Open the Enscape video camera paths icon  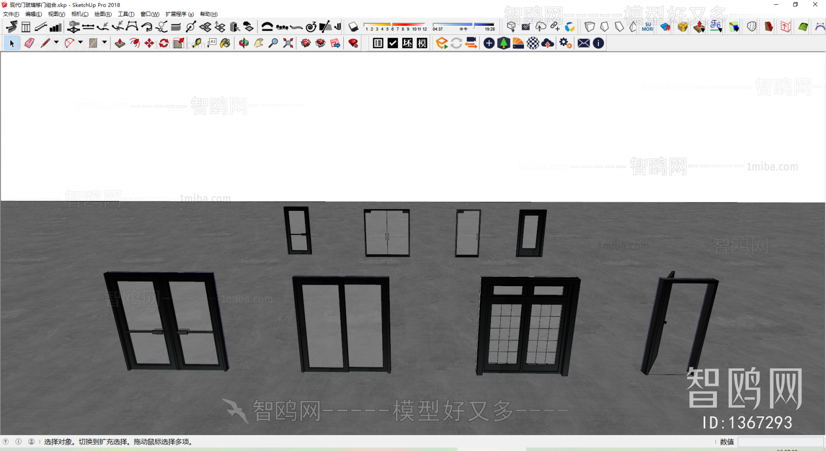(471, 43)
